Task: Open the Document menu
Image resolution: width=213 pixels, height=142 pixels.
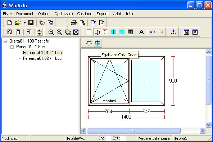Action: coord(25,14)
